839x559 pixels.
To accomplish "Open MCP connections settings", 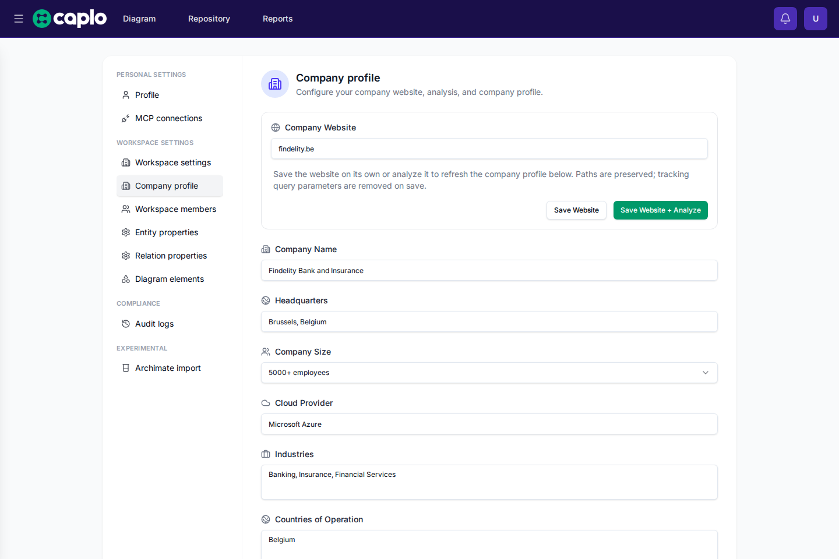I will pyautogui.click(x=170, y=118).
